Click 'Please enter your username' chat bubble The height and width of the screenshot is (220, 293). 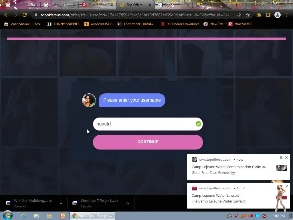132,100
